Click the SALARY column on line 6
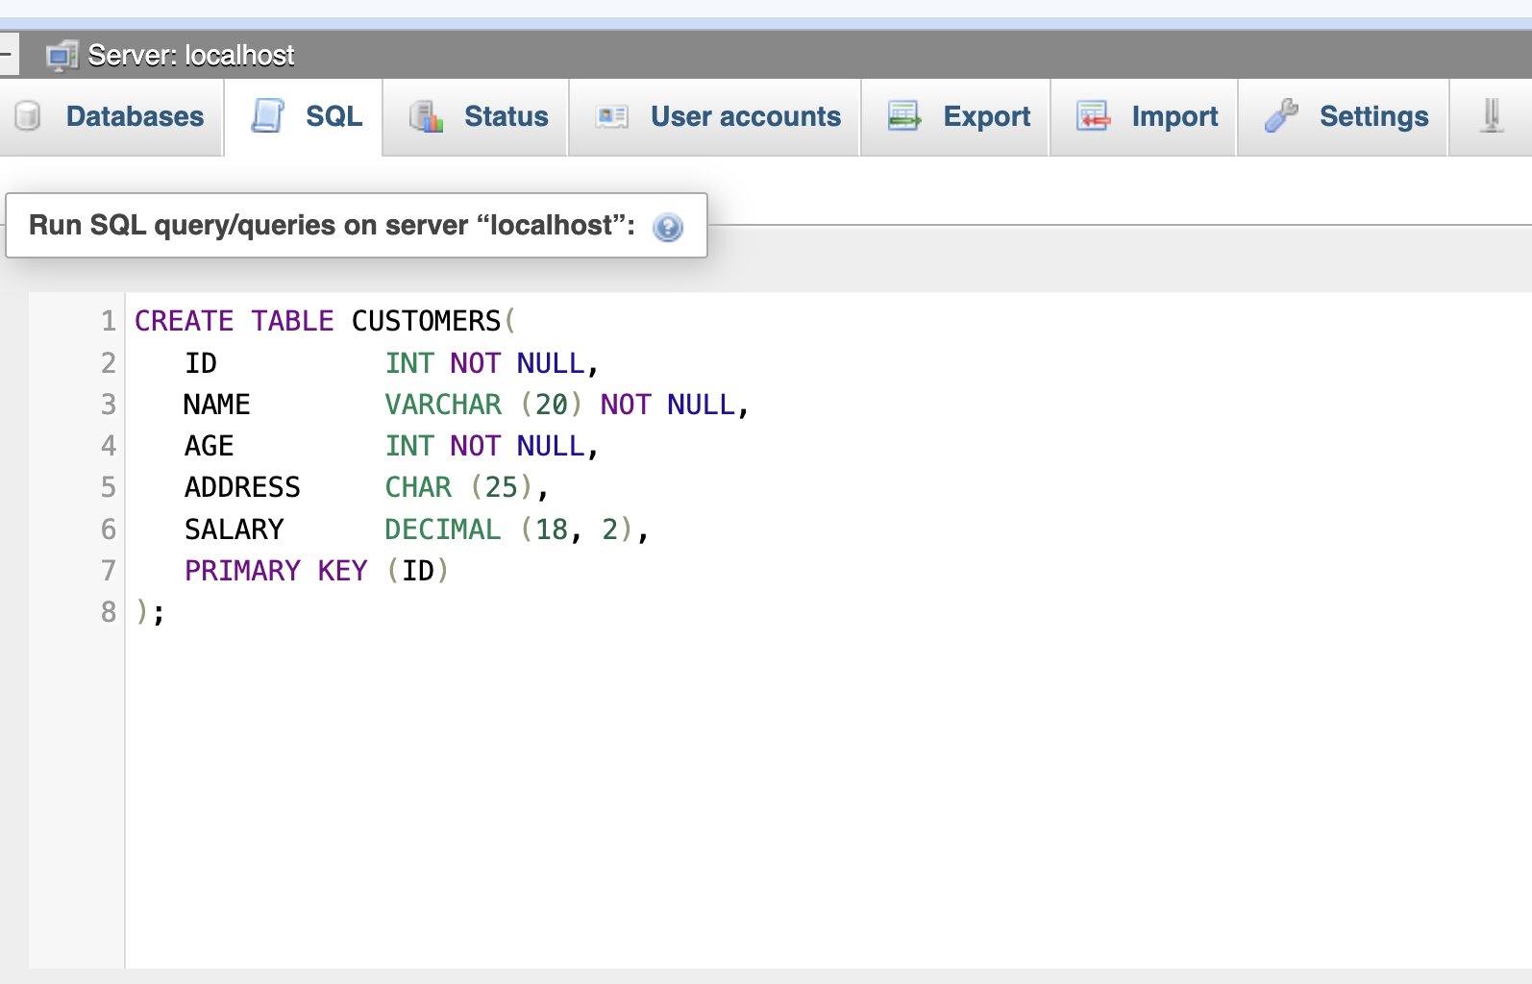Screen dimensions: 1532x984 [235, 529]
